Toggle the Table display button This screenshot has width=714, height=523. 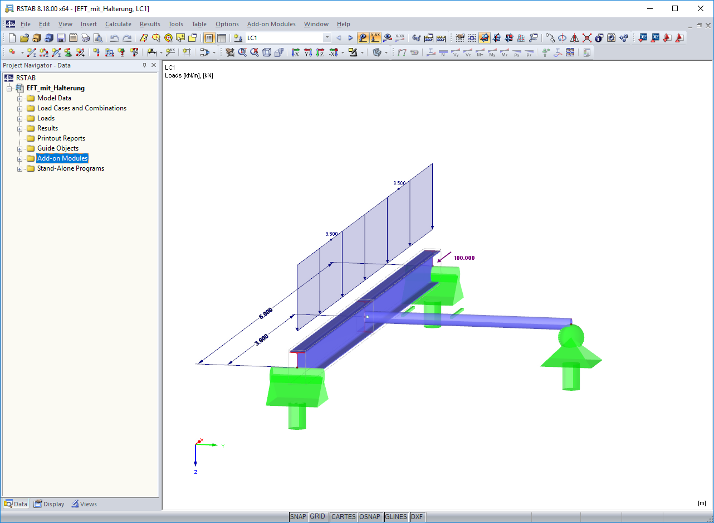222,38
